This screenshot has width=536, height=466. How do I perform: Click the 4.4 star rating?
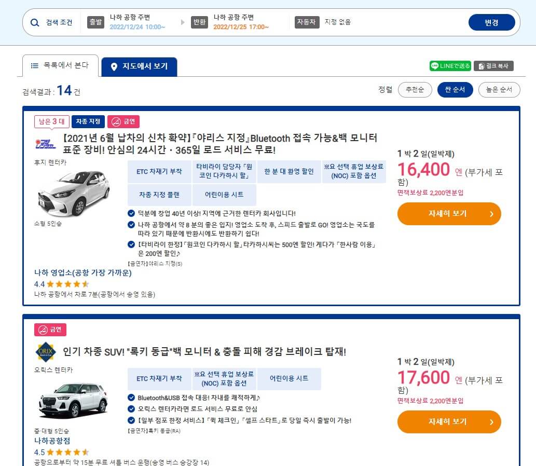pyautogui.click(x=62, y=284)
